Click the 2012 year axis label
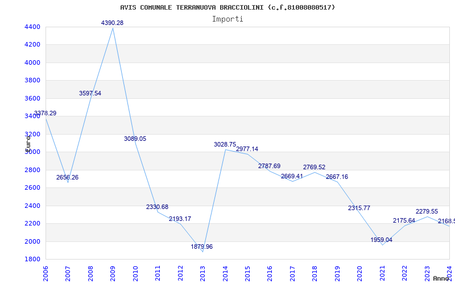The image size is (455, 284). [180, 273]
